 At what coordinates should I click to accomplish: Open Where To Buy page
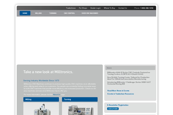point(109,8)
